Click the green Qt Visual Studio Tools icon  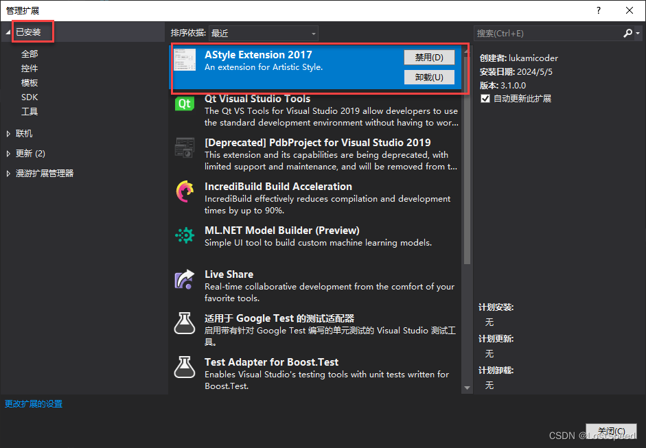pyautogui.click(x=185, y=104)
